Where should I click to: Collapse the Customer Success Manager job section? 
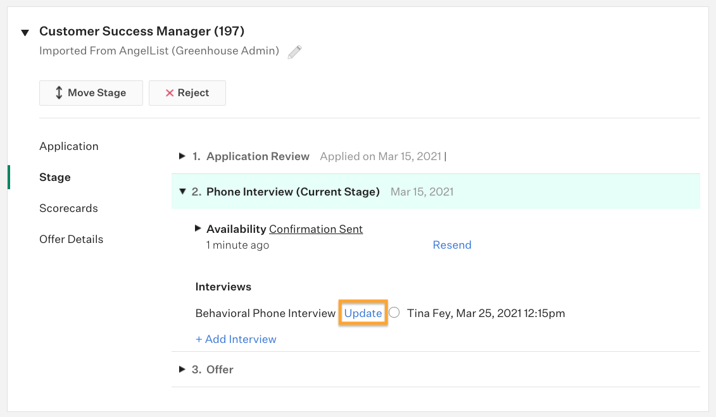pyautogui.click(x=25, y=32)
